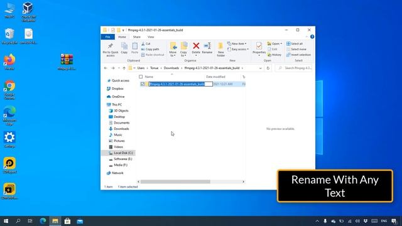Open the File Explorer help icon
The width and height of the screenshot is (402, 226).
(312, 37)
